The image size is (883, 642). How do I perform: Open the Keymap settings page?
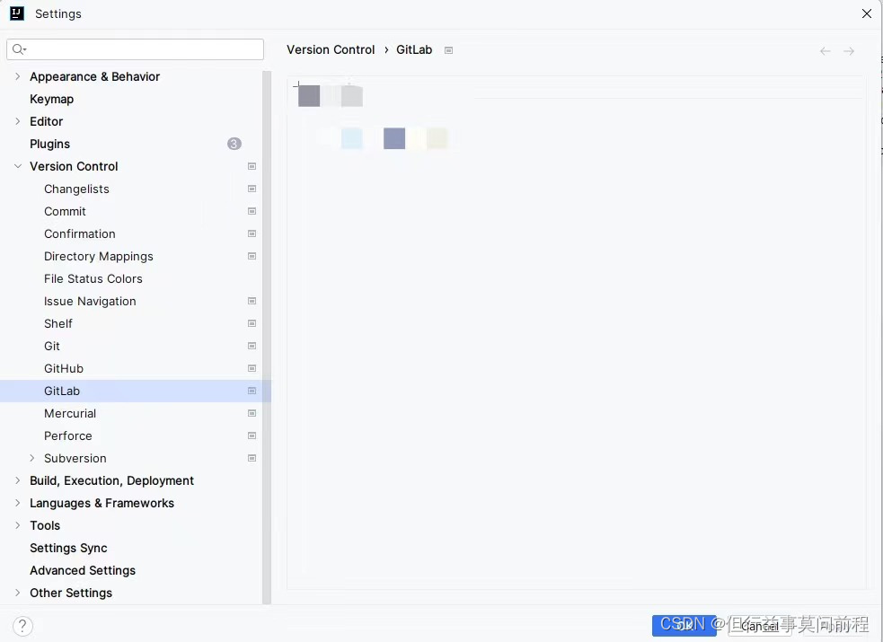[52, 99]
